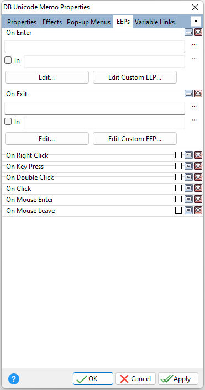Collapse the On Enter section

pyautogui.click(x=188, y=32)
